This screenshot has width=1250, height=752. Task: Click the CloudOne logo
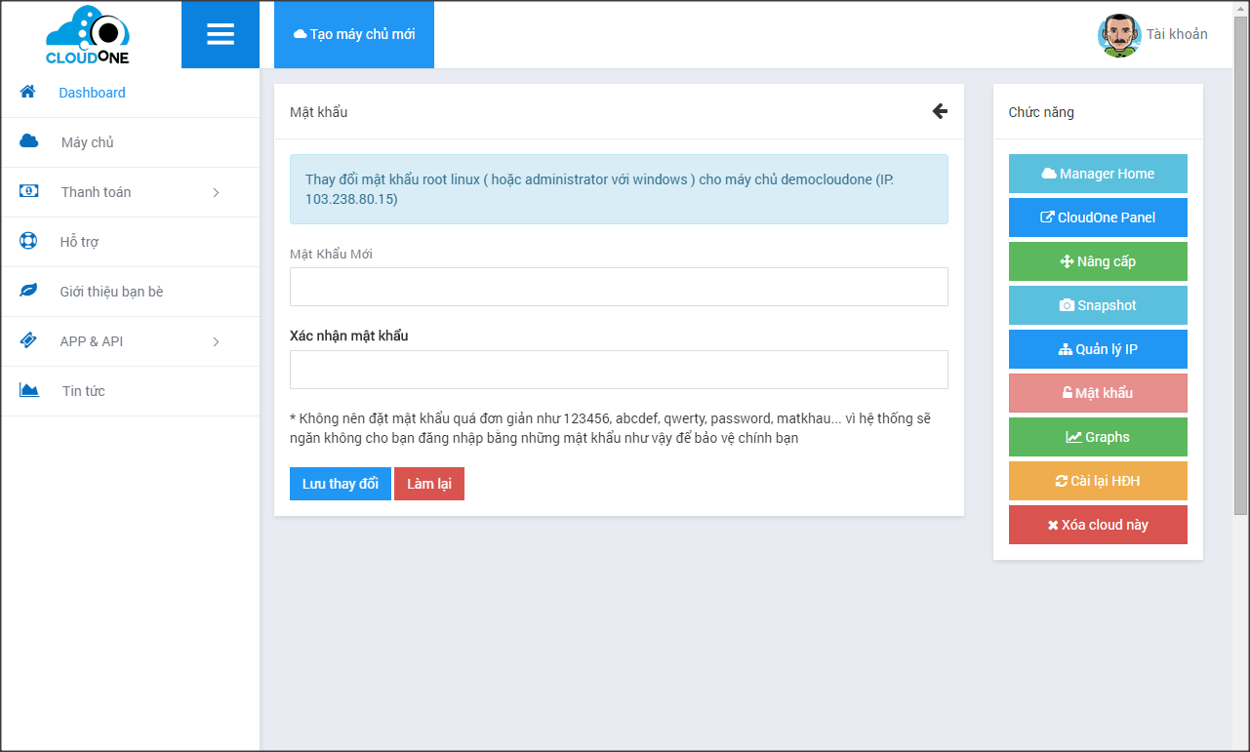(88, 35)
